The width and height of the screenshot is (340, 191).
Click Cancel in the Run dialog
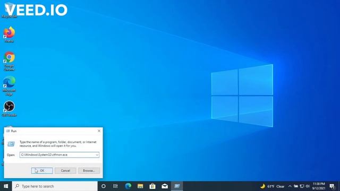pos(65,171)
